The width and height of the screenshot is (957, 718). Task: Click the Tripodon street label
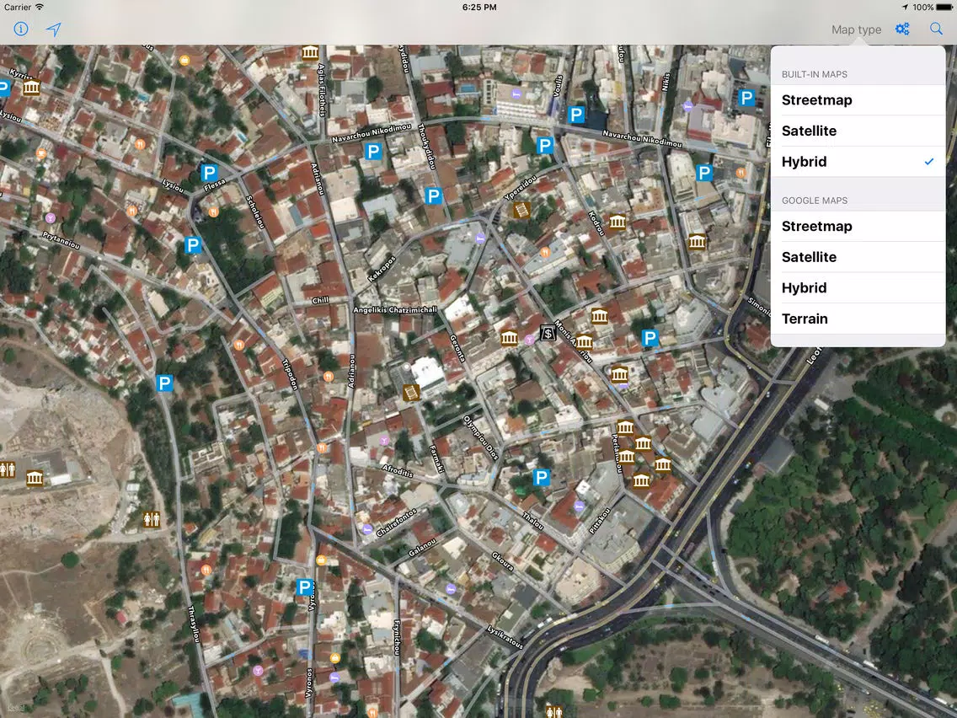(289, 374)
